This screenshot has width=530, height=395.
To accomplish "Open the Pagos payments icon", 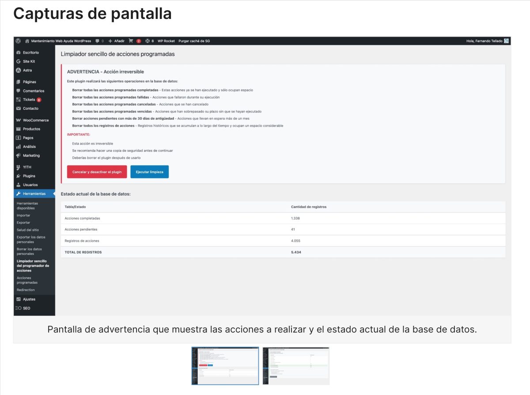I will pos(17,138).
